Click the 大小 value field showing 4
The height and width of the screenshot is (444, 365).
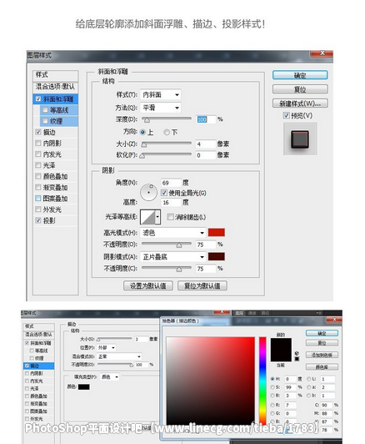tap(206, 144)
